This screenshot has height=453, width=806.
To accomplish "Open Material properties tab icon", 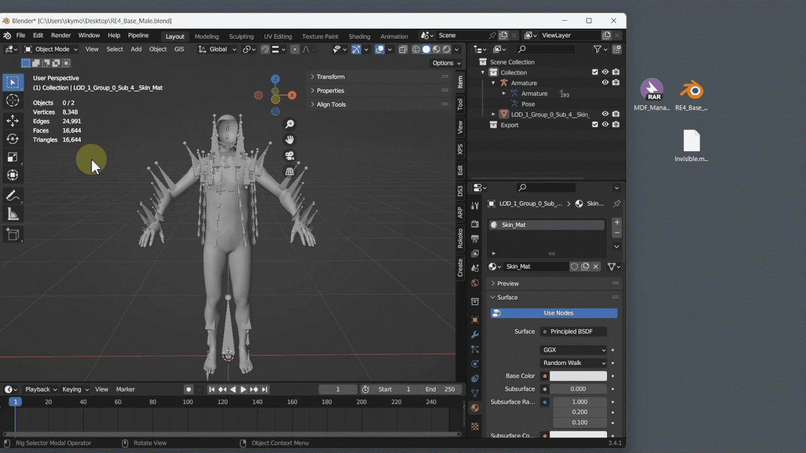I will tap(475, 408).
